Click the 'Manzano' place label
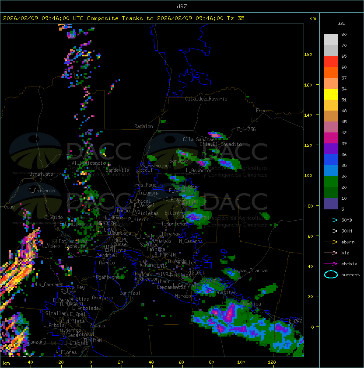This screenshot has height=368, width=364. (x=37, y=342)
